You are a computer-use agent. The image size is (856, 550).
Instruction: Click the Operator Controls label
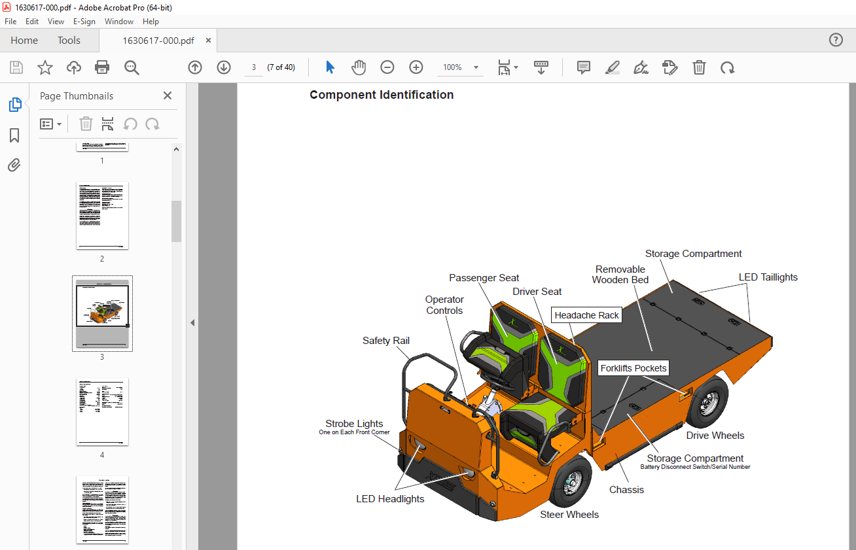(x=444, y=305)
